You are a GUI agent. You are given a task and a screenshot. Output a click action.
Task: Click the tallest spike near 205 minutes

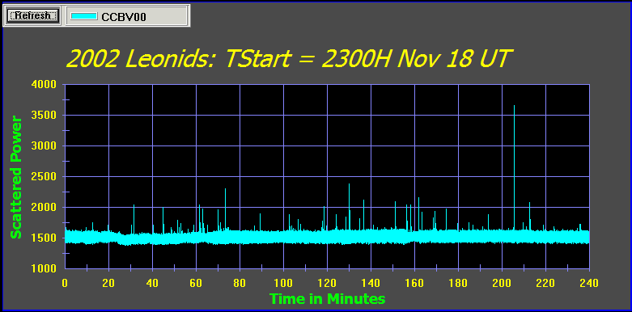pyautogui.click(x=514, y=167)
